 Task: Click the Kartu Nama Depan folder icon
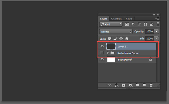tap(112, 53)
